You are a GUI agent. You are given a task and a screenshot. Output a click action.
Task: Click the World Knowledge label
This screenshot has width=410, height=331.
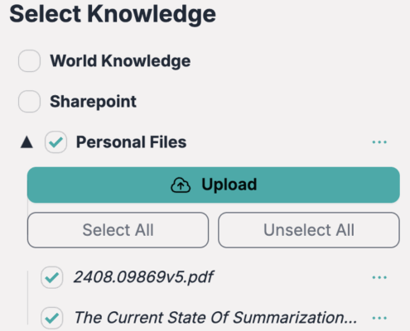click(120, 60)
